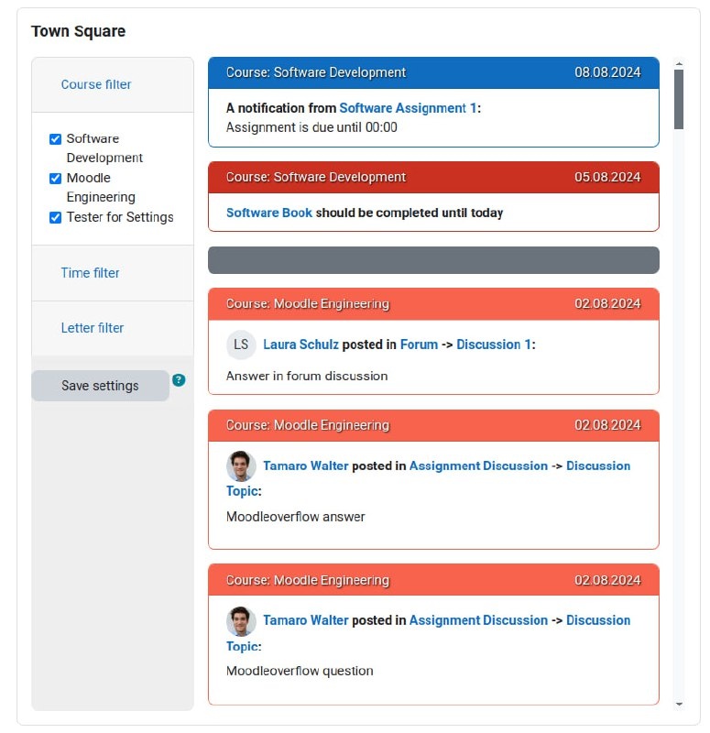The height and width of the screenshot is (733, 710).
Task: Open the Software Book link
Action: click(x=269, y=213)
